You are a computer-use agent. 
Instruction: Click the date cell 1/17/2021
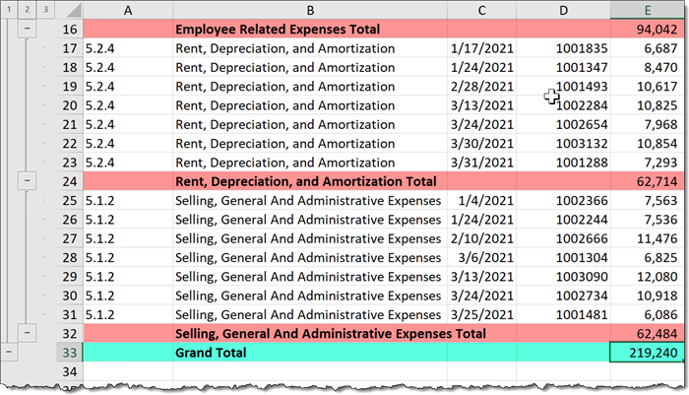coord(481,48)
